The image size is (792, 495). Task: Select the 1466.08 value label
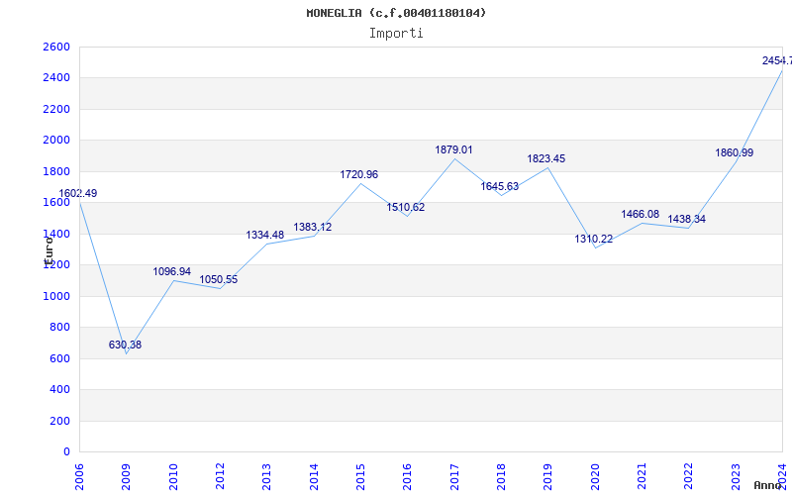click(x=640, y=214)
